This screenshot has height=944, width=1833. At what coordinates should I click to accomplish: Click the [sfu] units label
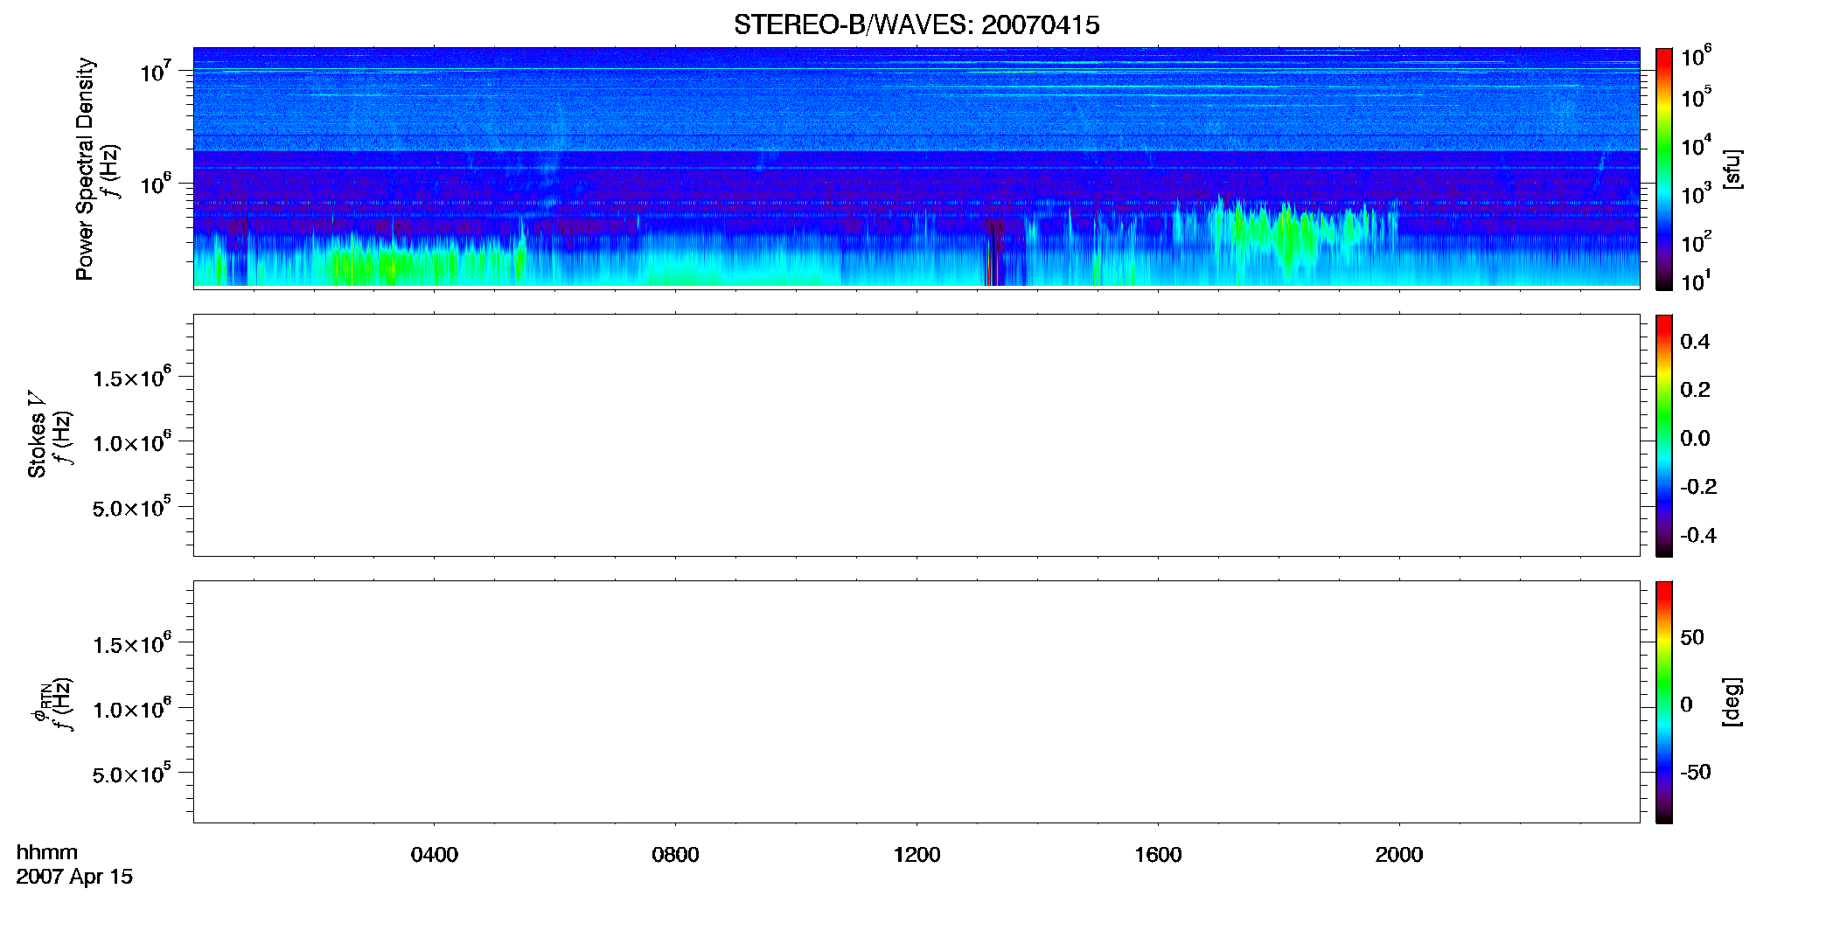pyautogui.click(x=1732, y=169)
